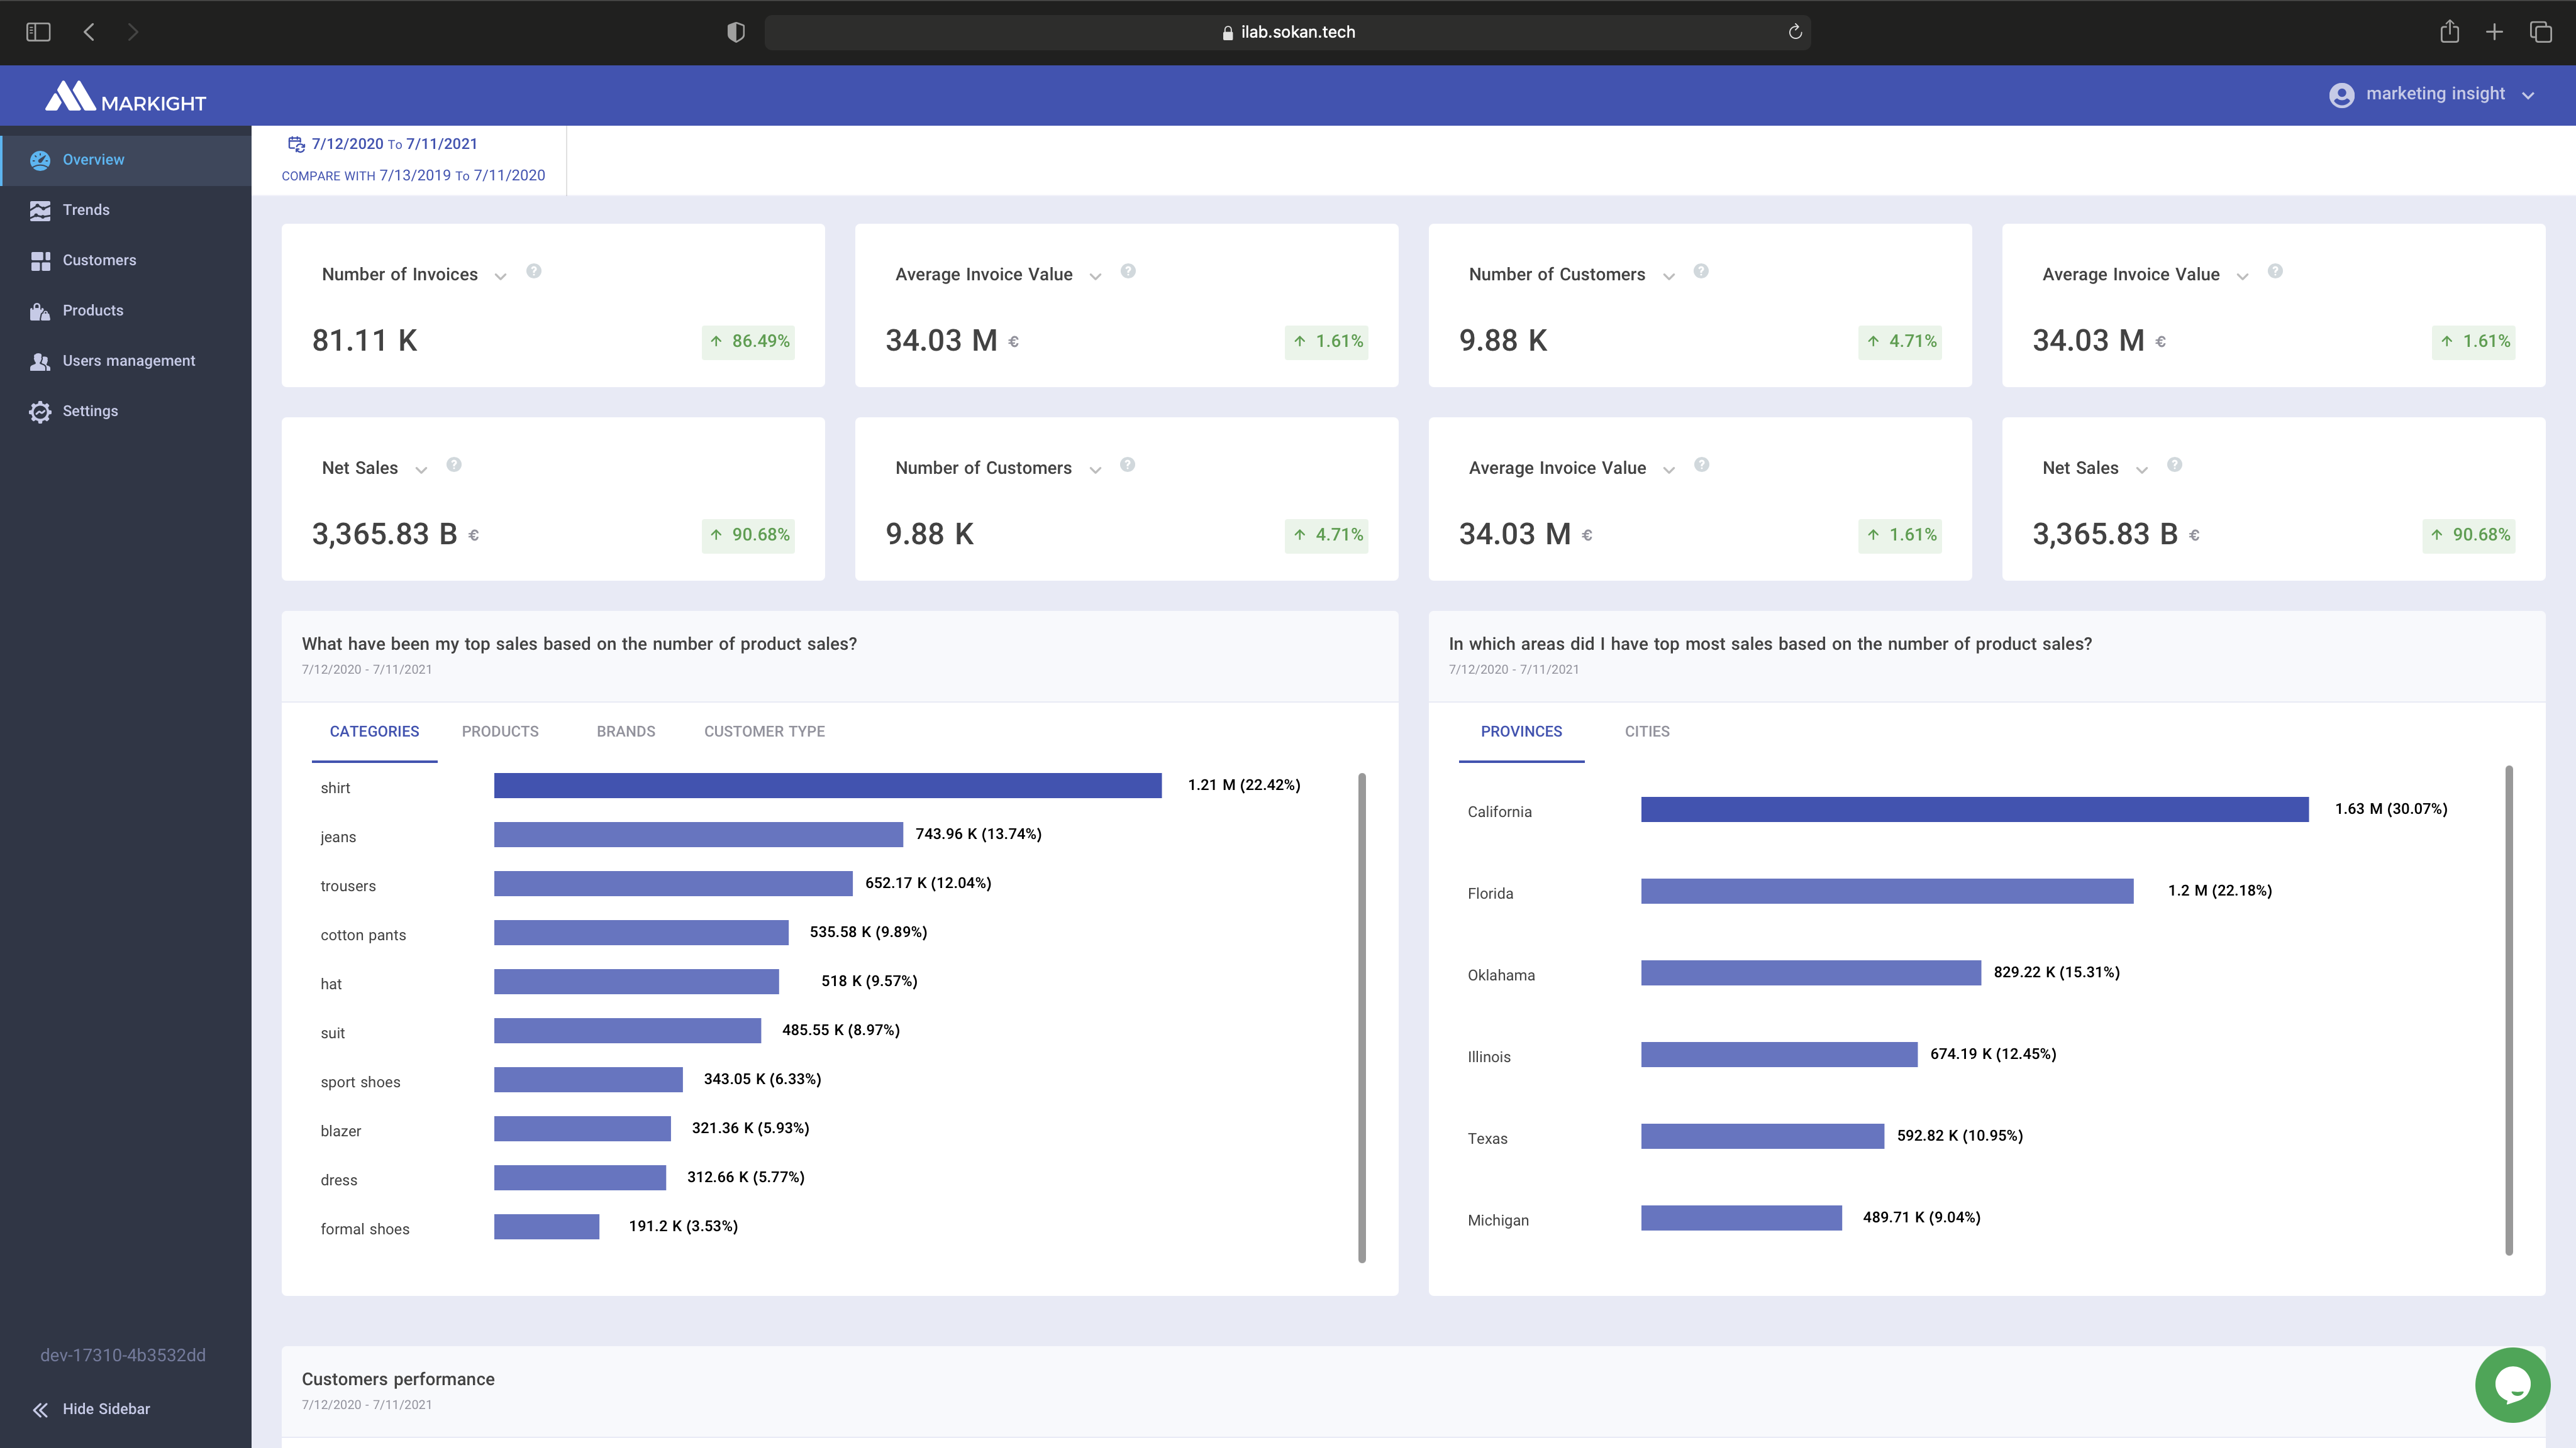2576x1448 pixels.
Task: Click the Trends sidebar icon
Action: coord(40,210)
